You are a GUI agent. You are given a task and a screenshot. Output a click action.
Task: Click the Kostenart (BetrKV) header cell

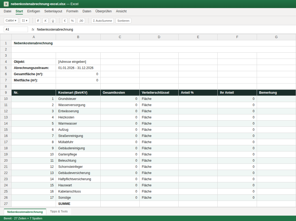tap(78, 93)
